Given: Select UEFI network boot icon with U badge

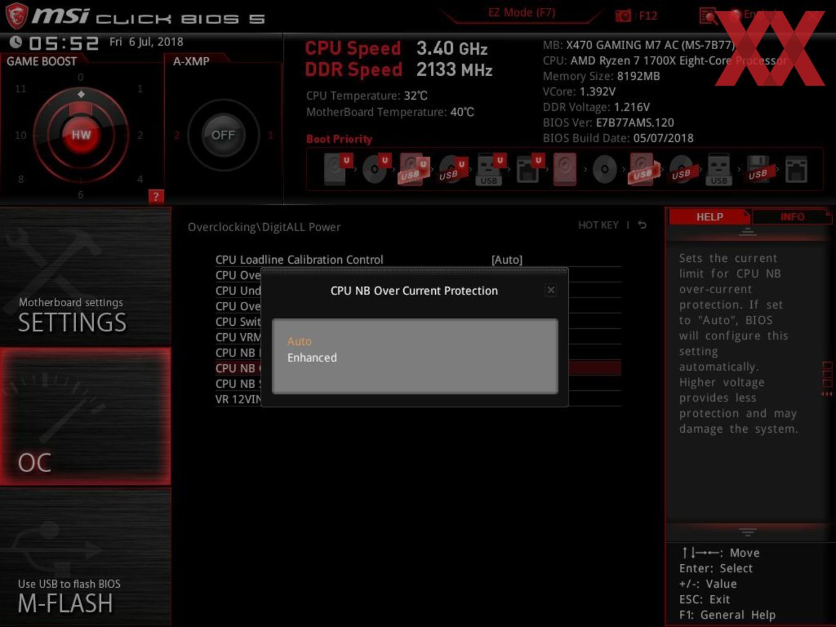Looking at the screenshot, I should point(529,169).
